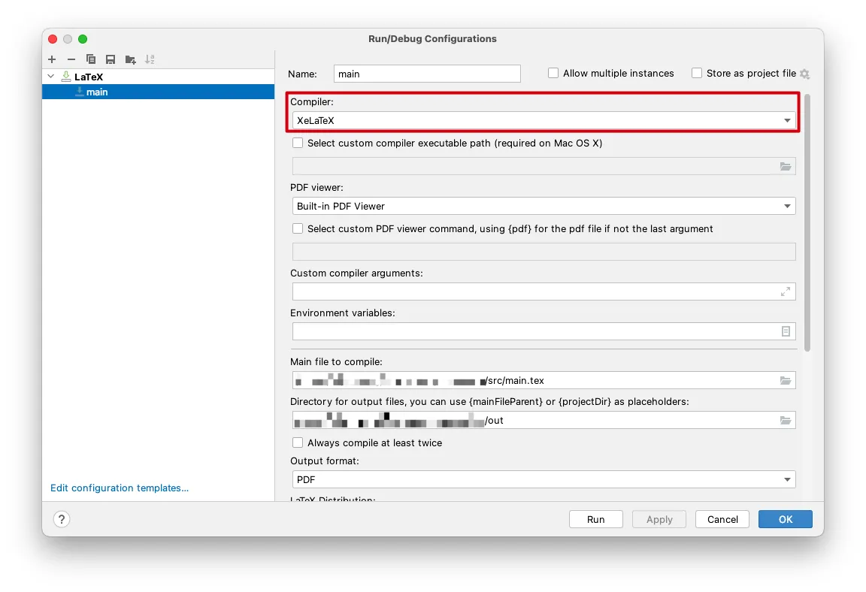Open the Output format dropdown

(544, 479)
